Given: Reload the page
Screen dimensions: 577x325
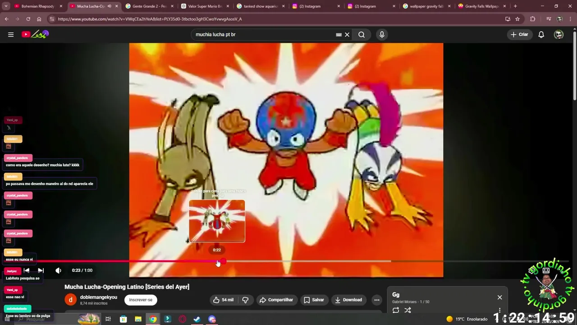Looking at the screenshot, I should click(28, 19).
